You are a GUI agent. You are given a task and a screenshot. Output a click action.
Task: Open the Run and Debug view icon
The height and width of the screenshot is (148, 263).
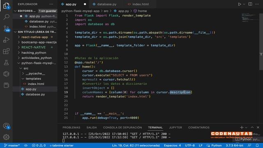pos(6,40)
